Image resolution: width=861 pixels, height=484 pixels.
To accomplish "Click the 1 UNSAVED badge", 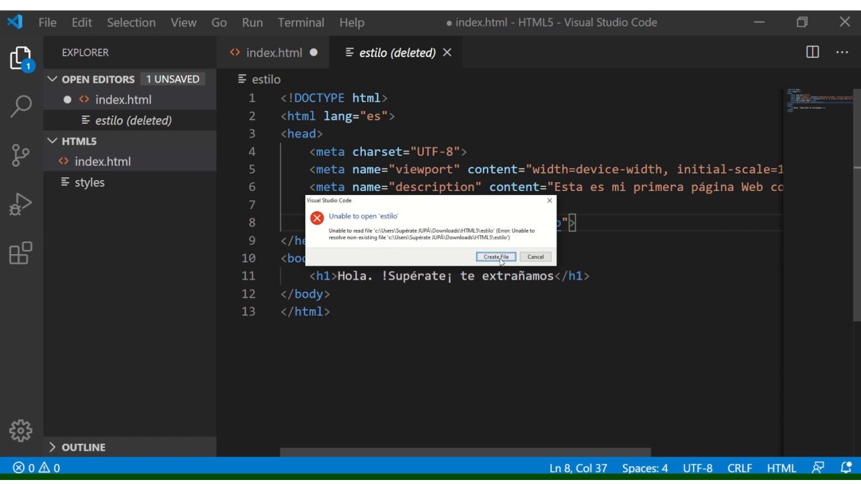I will (x=173, y=79).
